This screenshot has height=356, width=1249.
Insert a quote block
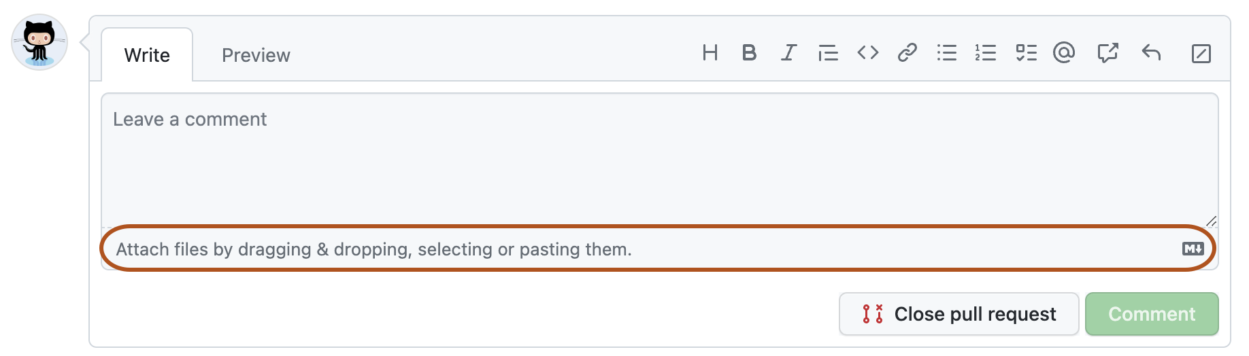[828, 53]
